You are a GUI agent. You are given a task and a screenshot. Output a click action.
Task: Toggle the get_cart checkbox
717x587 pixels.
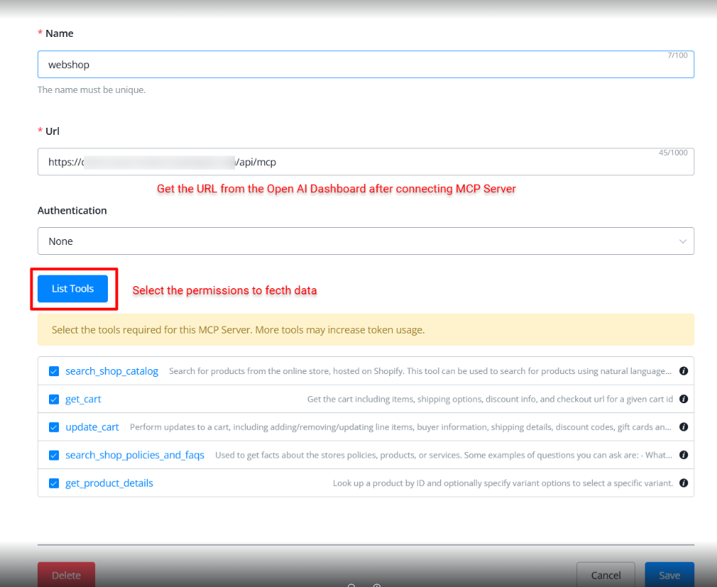(x=54, y=399)
